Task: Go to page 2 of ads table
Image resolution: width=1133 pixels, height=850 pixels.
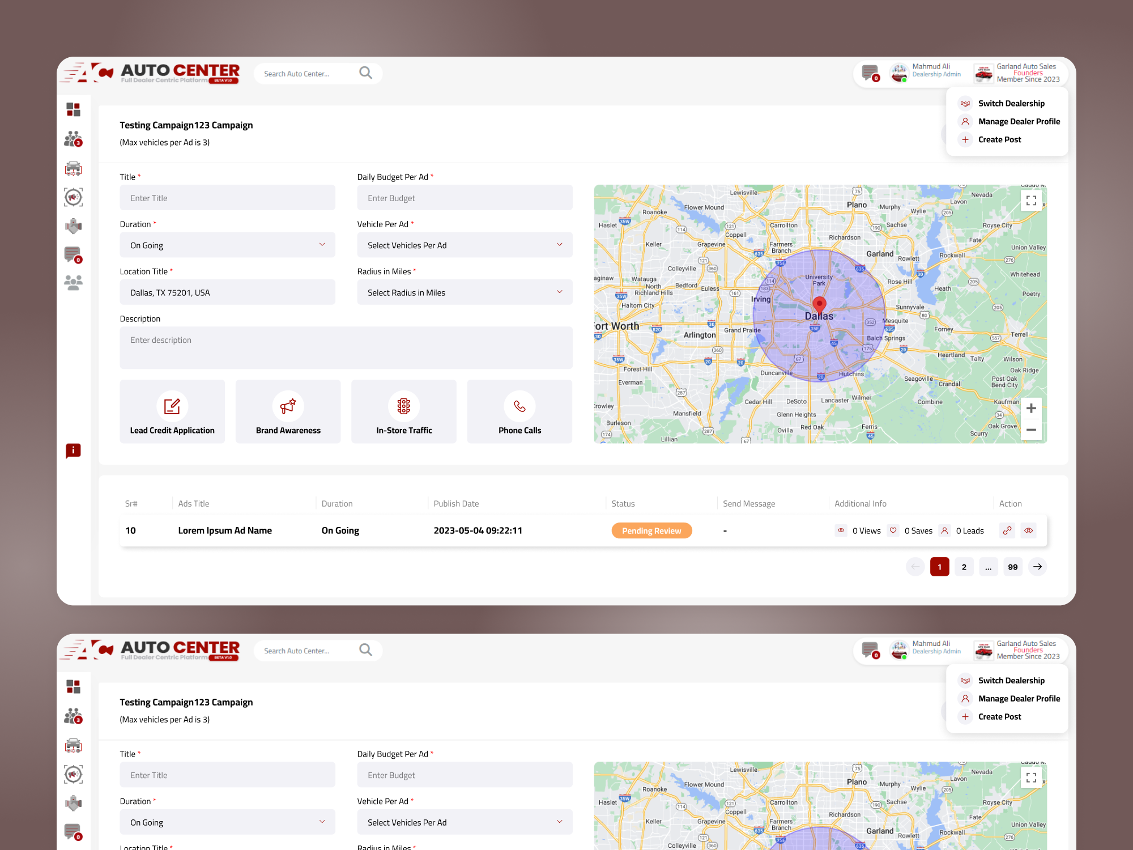Action: [964, 567]
